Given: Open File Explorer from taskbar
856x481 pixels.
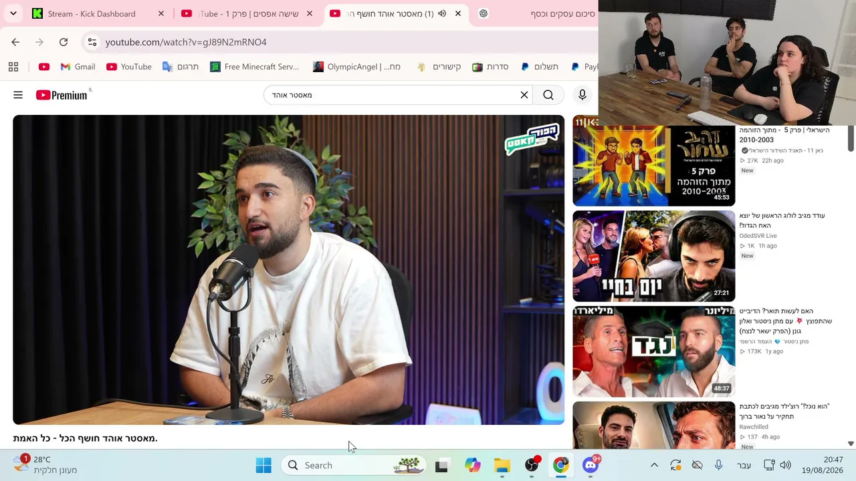Looking at the screenshot, I should click(x=502, y=465).
